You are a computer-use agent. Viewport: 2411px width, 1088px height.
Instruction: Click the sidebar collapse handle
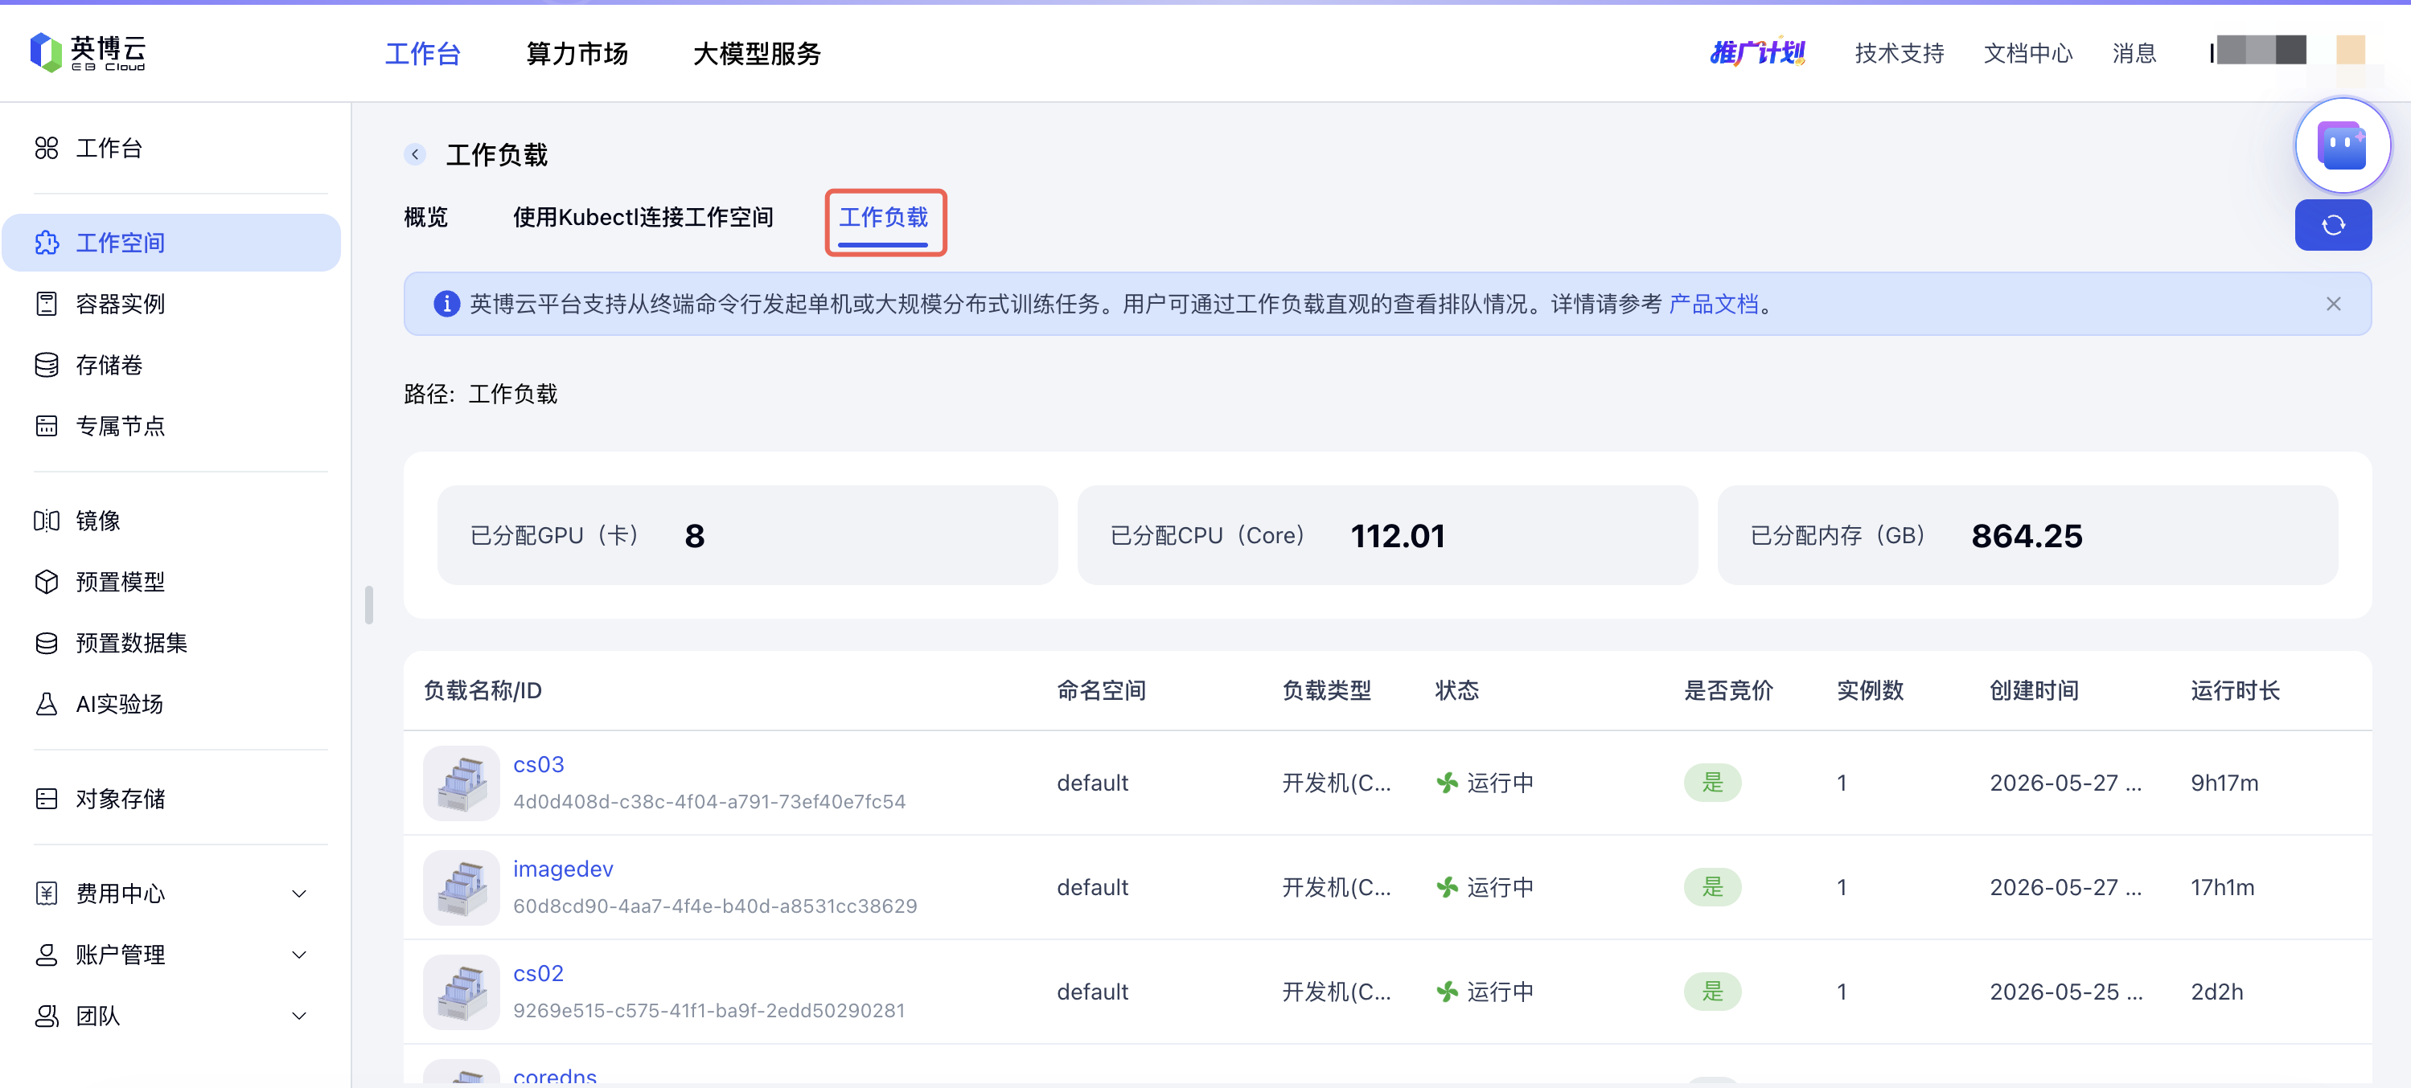(x=369, y=604)
